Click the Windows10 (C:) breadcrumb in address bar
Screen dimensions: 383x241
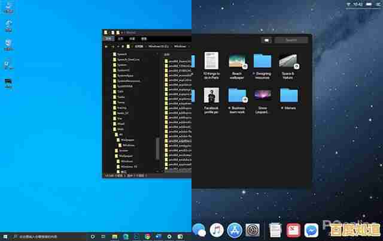159,47
